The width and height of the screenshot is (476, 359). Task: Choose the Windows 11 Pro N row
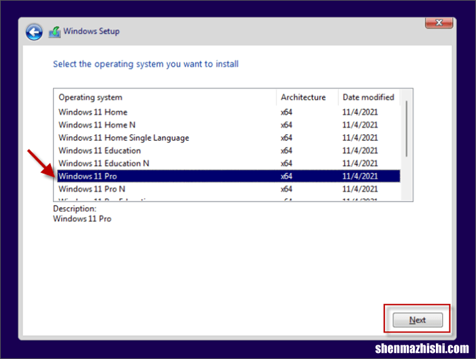(229, 189)
